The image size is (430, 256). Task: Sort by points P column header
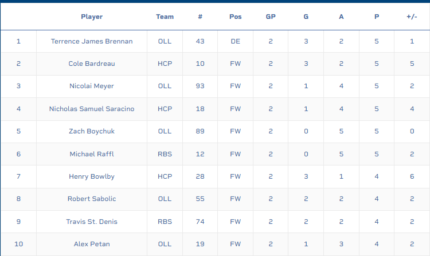click(x=377, y=17)
